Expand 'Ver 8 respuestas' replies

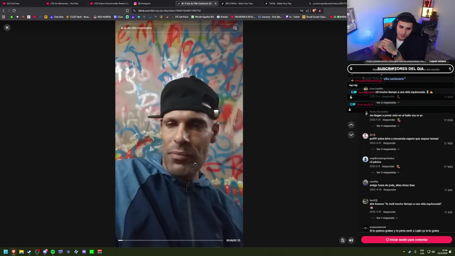pyautogui.click(x=388, y=103)
